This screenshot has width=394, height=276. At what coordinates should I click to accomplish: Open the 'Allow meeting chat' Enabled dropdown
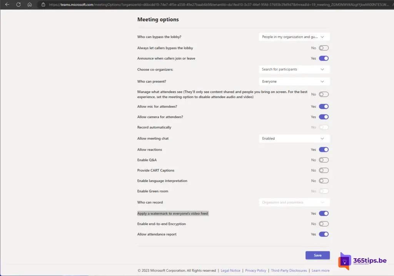coord(294,139)
